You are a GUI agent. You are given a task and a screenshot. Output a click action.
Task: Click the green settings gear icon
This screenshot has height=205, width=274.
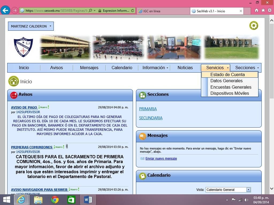tap(254, 26)
